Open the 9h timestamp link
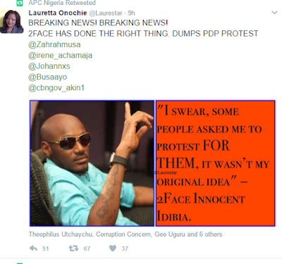 [131, 13]
